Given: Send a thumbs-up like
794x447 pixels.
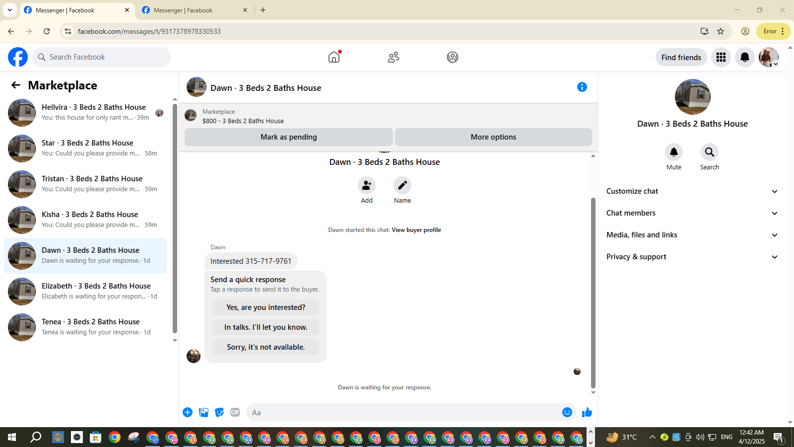Looking at the screenshot, I should click(x=587, y=412).
